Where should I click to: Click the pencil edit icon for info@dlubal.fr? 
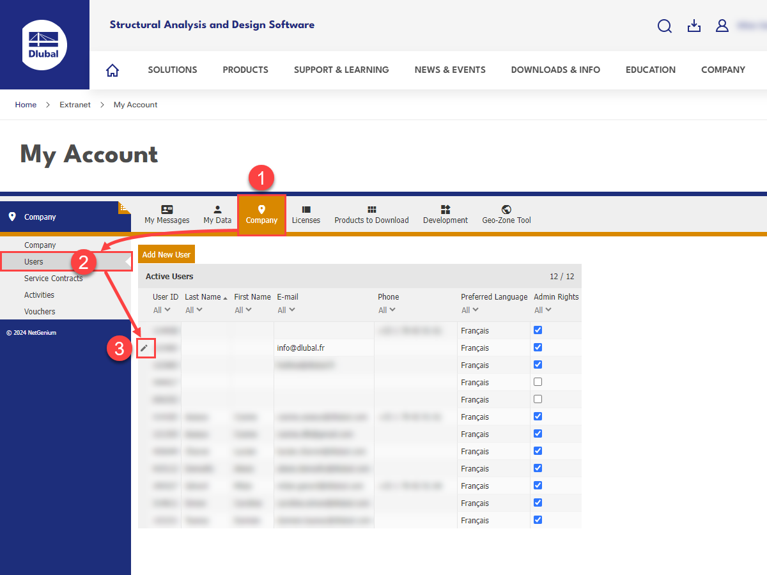point(144,348)
